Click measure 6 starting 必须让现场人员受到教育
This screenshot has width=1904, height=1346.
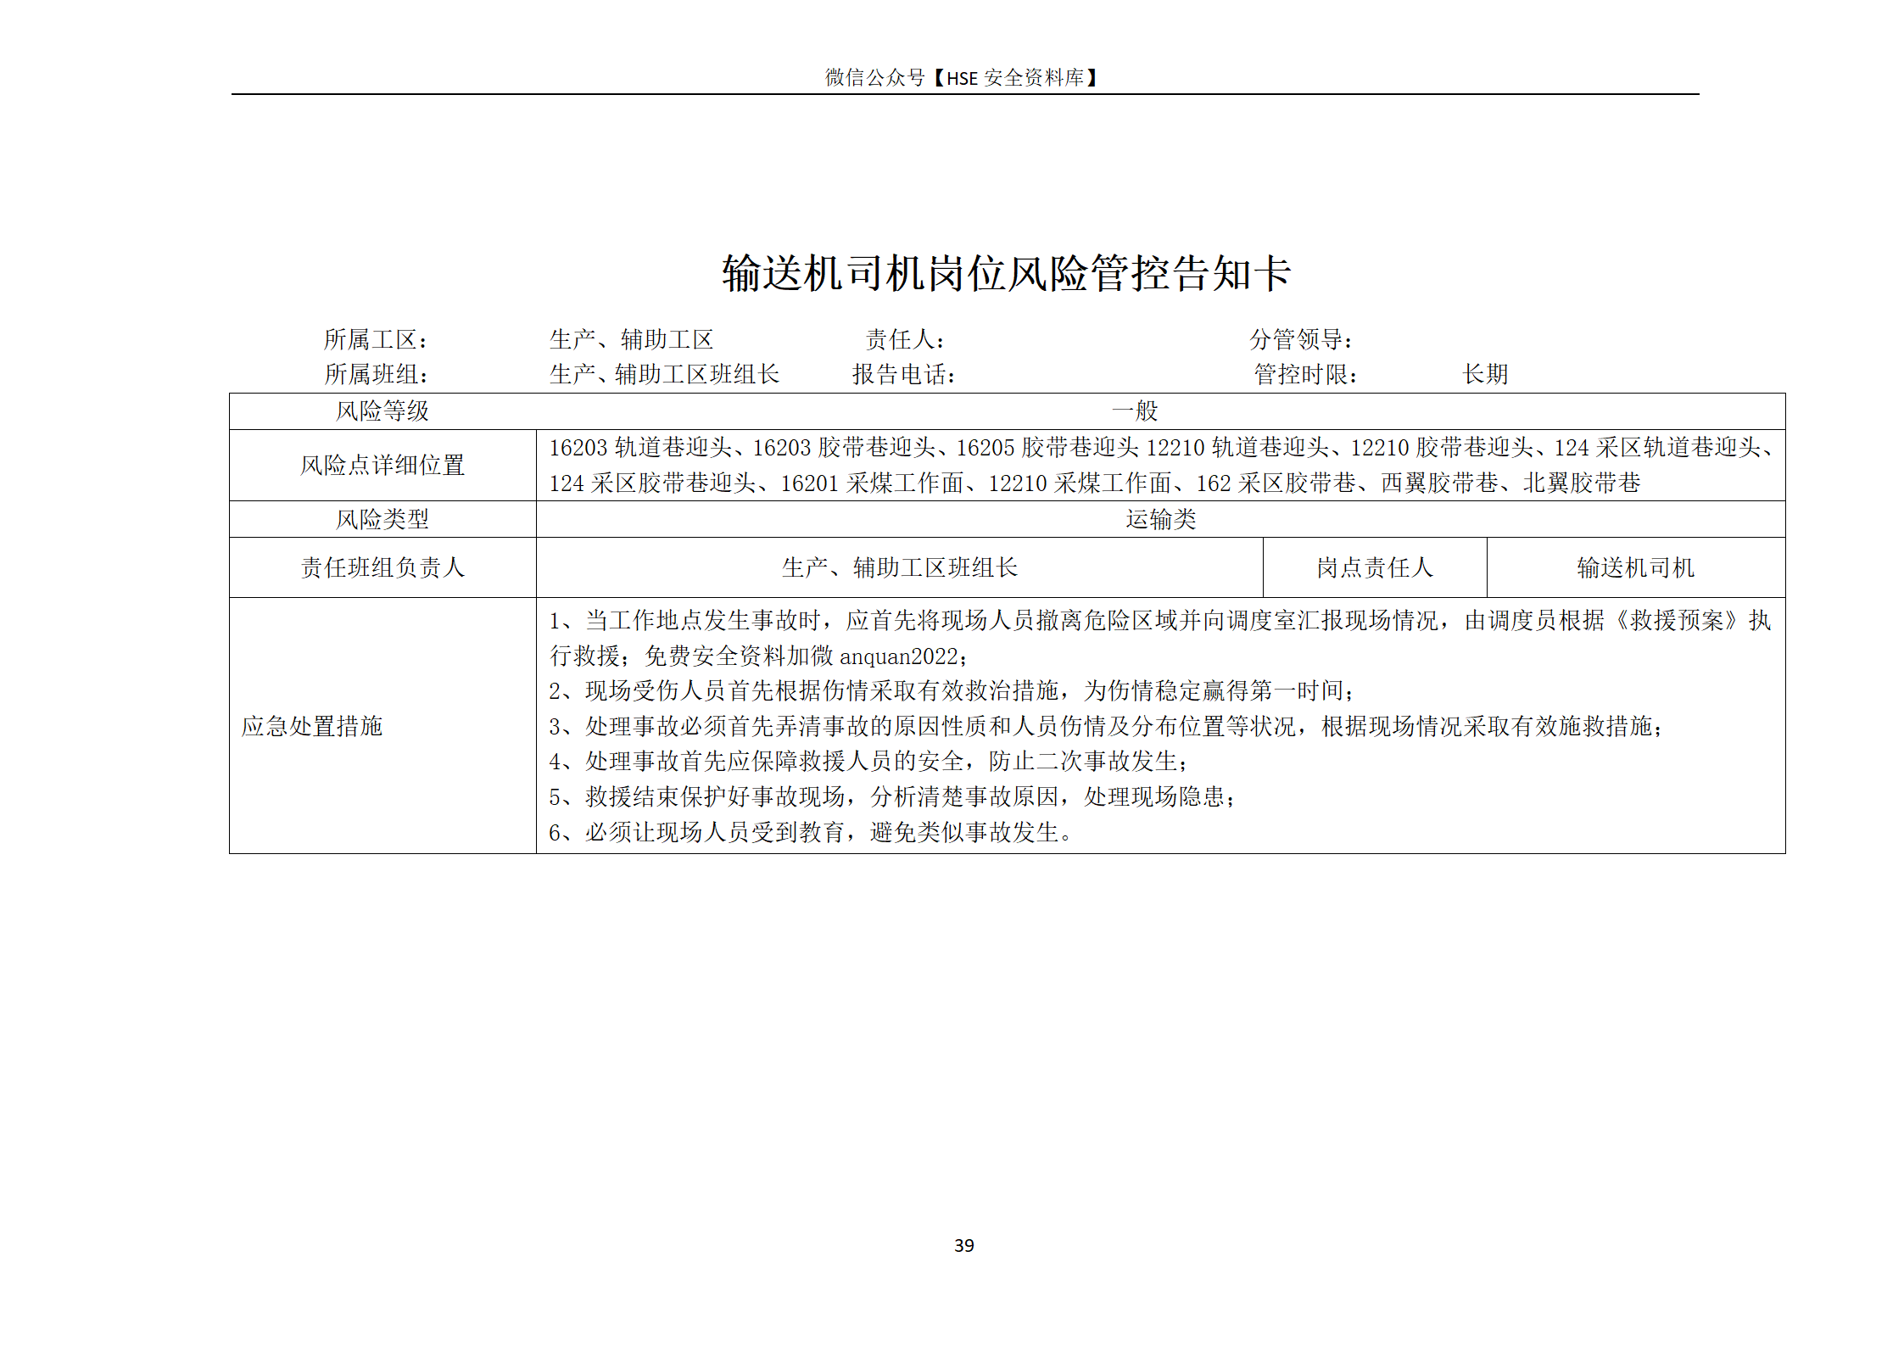coord(810,832)
